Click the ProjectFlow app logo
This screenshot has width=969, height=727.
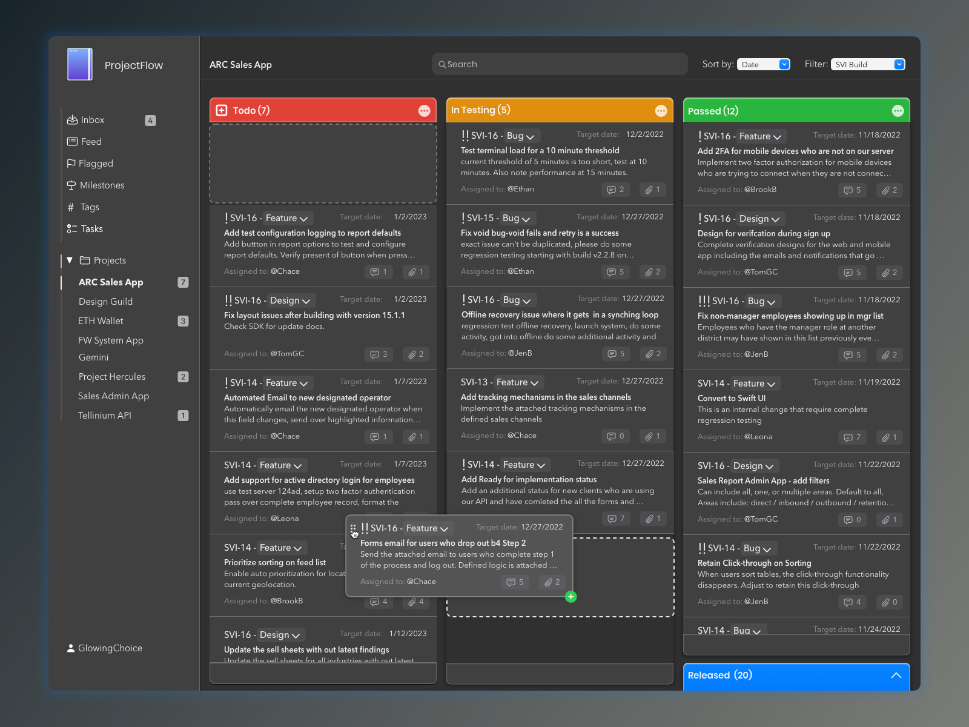80,64
